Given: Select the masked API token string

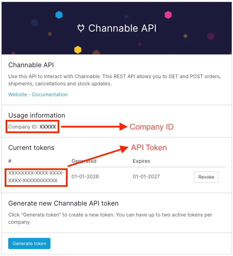Looking at the screenshot, I should [x=36, y=177].
